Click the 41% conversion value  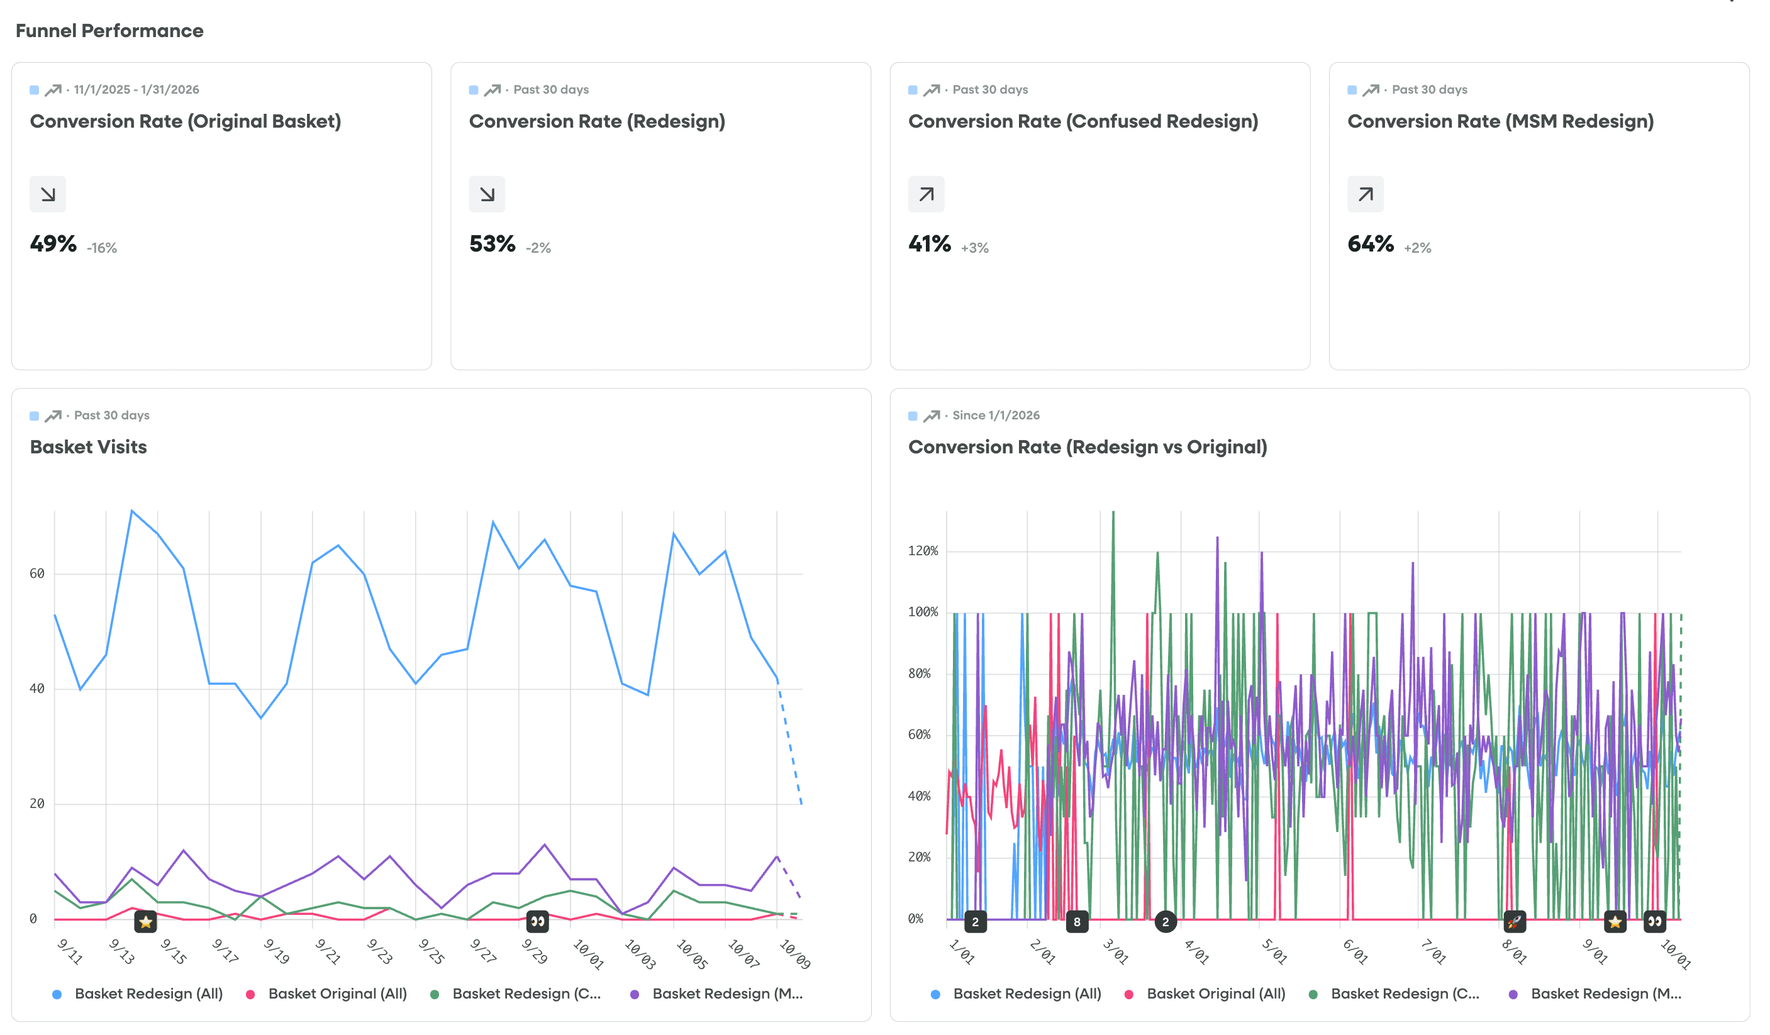[x=929, y=243]
